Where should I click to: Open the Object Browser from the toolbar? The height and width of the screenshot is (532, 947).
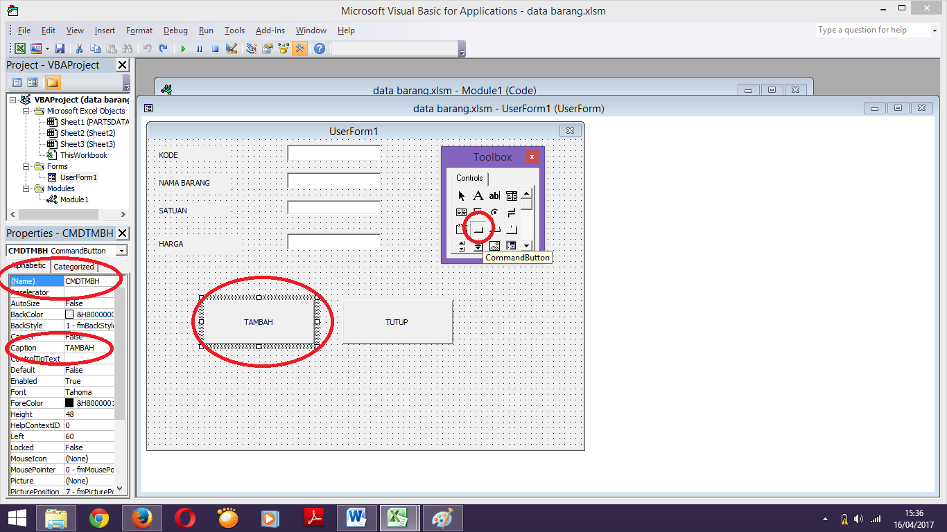point(282,48)
